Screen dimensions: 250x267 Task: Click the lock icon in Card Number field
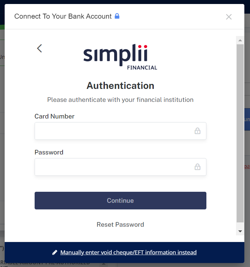(197, 131)
